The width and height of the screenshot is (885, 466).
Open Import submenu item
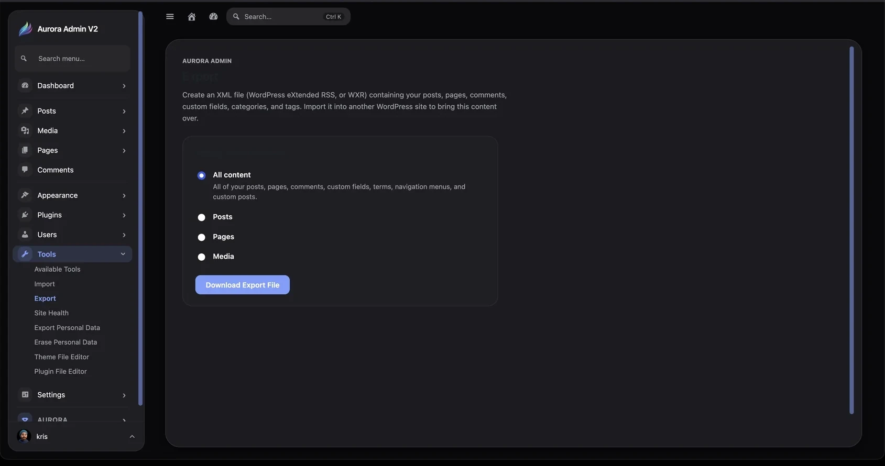coord(45,284)
